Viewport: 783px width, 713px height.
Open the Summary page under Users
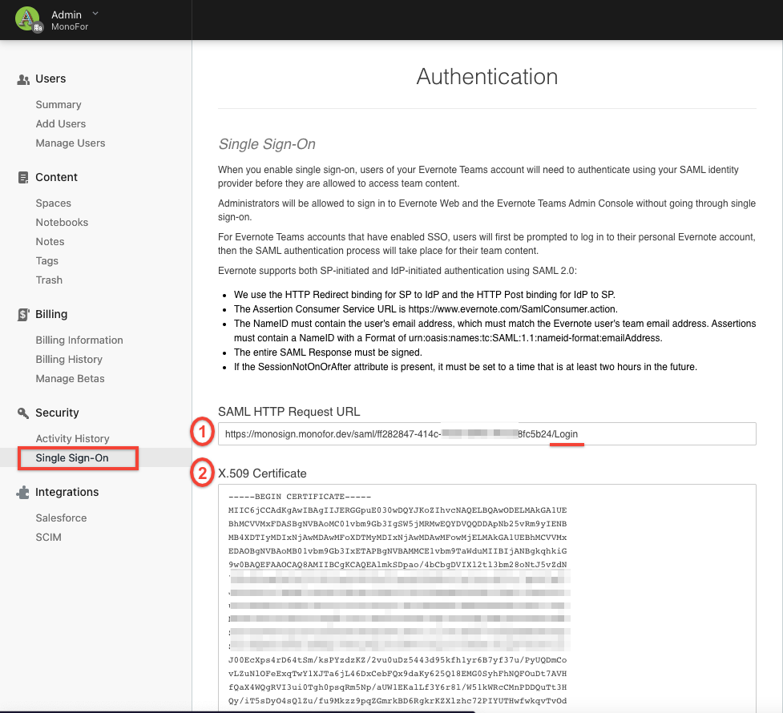pyautogui.click(x=59, y=105)
